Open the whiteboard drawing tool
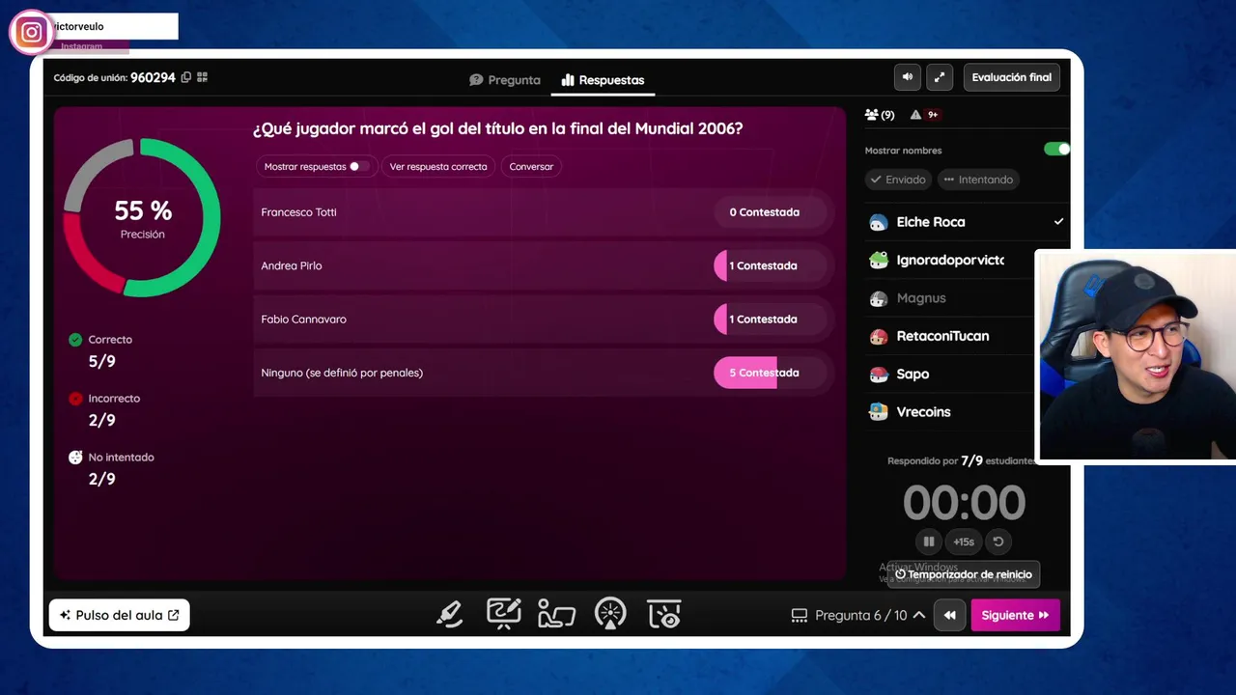This screenshot has height=695, width=1236. 503,614
